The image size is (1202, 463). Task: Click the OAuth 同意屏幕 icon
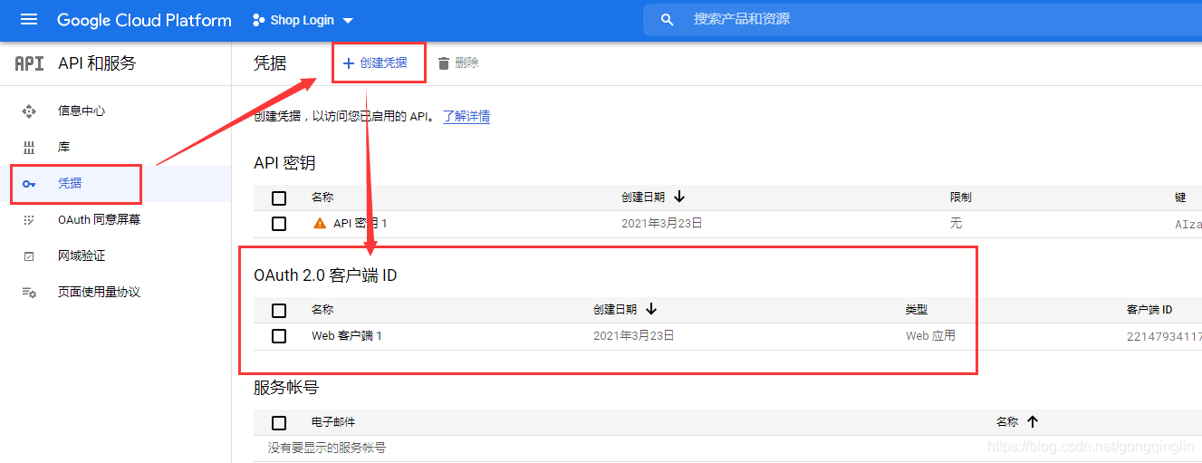click(x=29, y=219)
